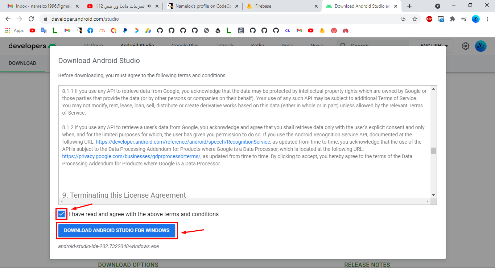The height and width of the screenshot is (268, 495).
Task: Select the DOWNLOAD page tab
Action: coord(22,63)
